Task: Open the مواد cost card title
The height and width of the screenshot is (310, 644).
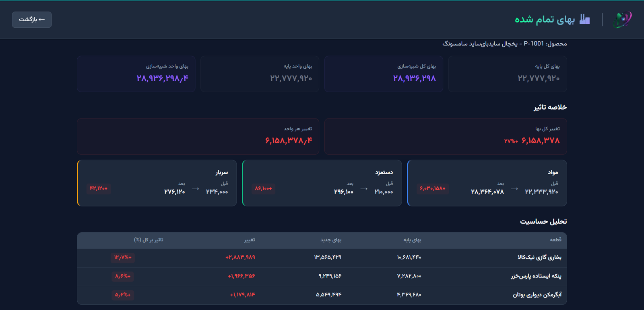Action: click(553, 172)
